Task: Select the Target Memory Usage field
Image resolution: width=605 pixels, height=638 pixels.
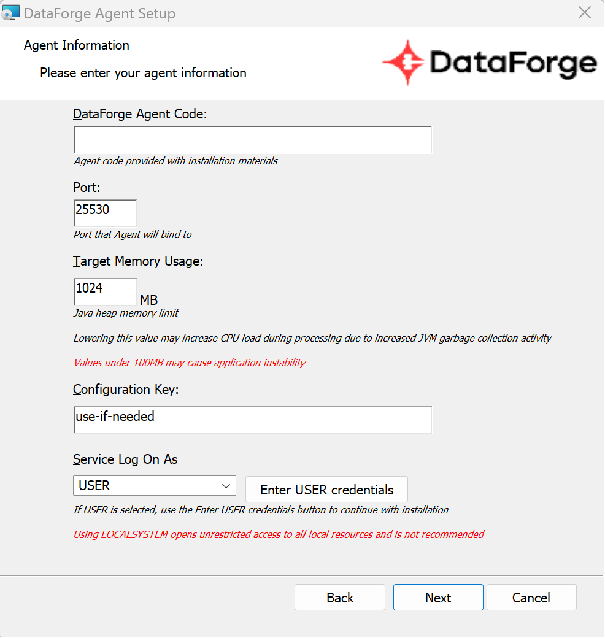Action: tap(105, 291)
